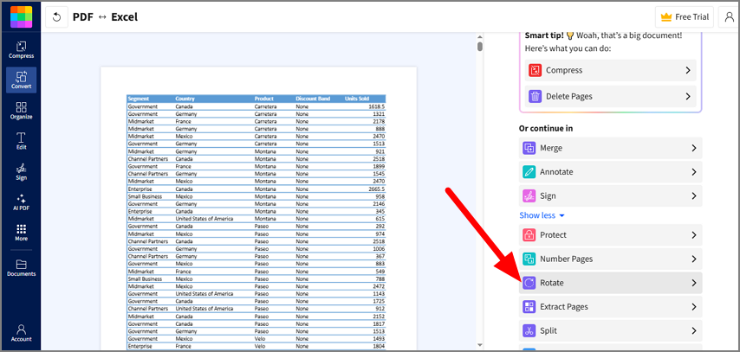Expand the Sign row chevron
This screenshot has width=740, height=352.
694,195
